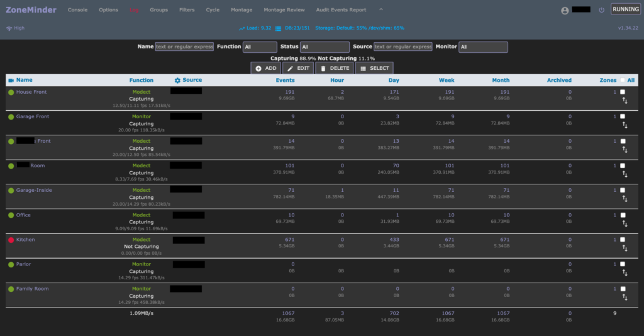
Task: Click the RUNNING state button
Action: (625, 9)
